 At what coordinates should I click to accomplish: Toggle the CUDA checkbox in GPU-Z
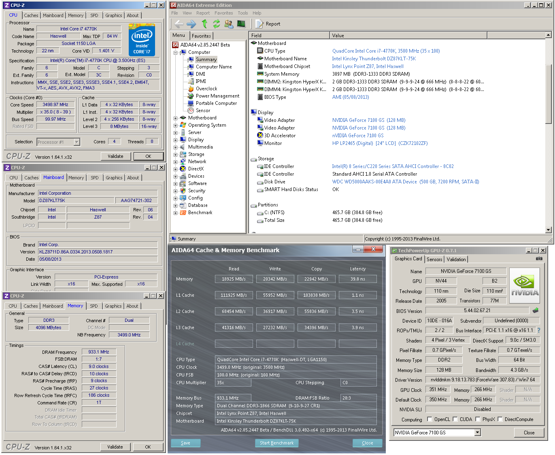[x=455, y=419]
